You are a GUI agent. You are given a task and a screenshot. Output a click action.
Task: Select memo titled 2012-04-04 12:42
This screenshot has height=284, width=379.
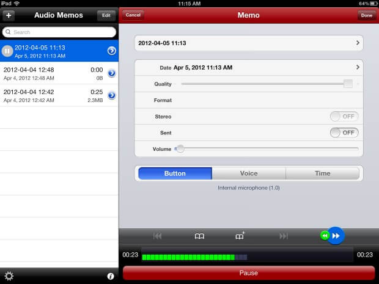pyautogui.click(x=59, y=96)
